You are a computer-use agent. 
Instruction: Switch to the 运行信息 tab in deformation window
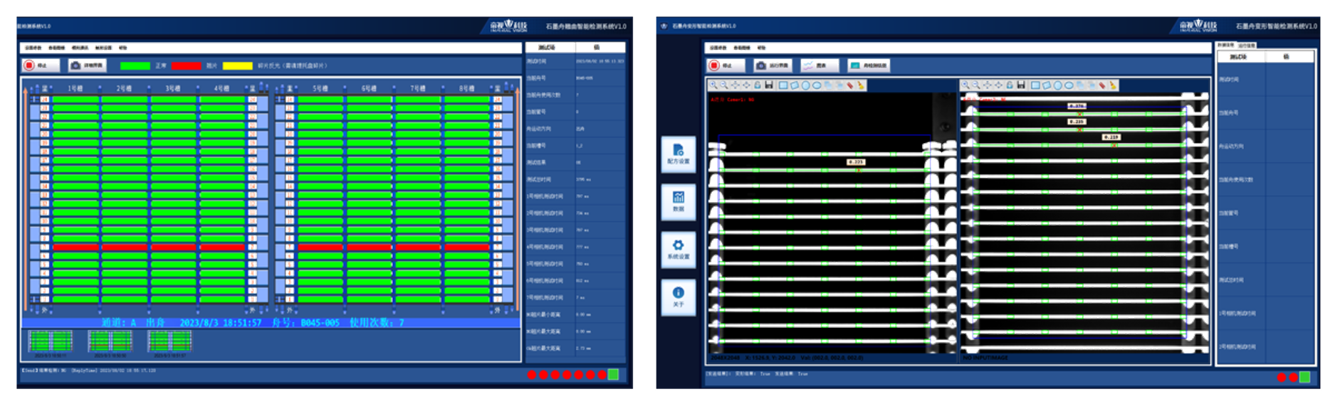click(x=1246, y=46)
